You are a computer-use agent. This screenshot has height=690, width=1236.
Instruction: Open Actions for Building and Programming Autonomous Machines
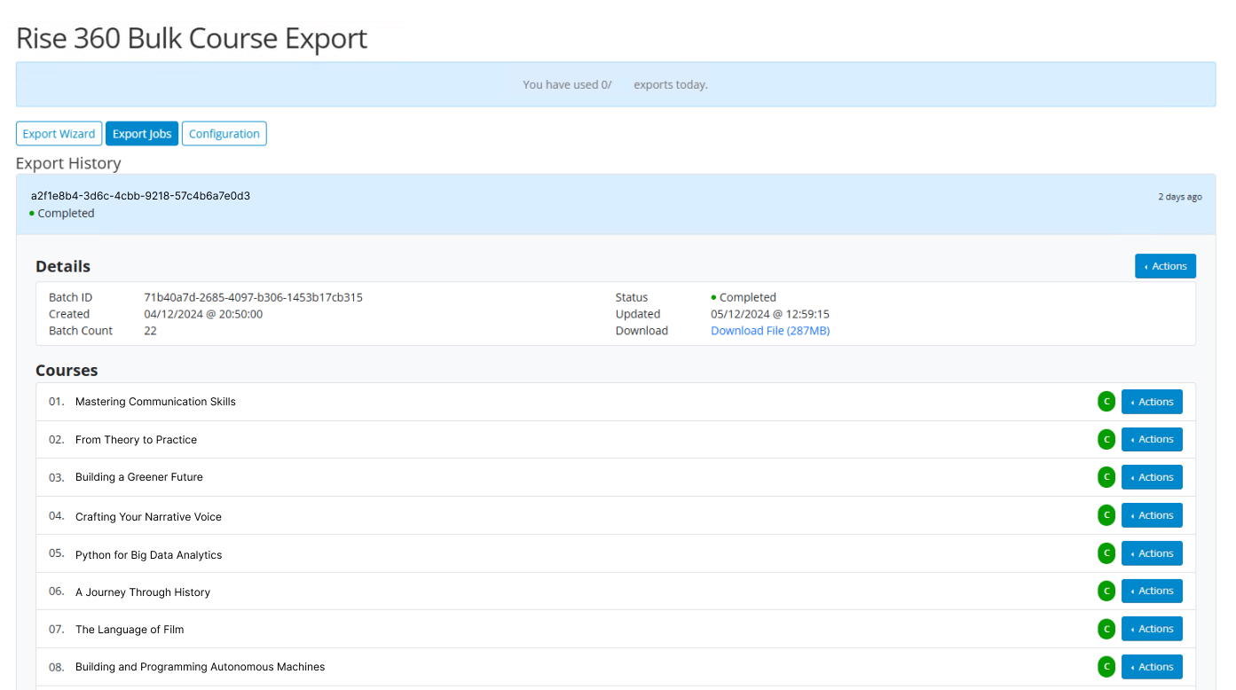[1152, 667]
